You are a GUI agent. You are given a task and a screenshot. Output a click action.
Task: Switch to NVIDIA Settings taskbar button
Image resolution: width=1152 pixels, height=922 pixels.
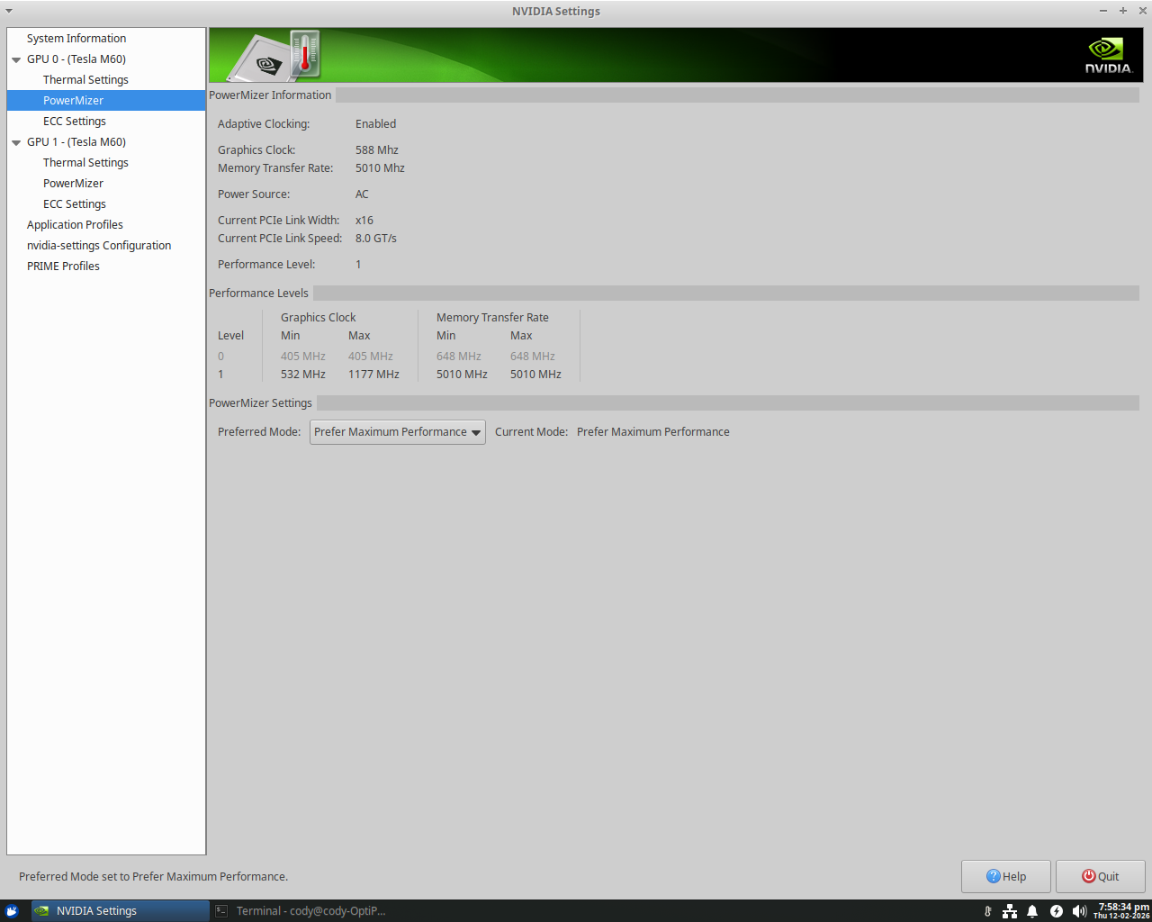click(121, 911)
